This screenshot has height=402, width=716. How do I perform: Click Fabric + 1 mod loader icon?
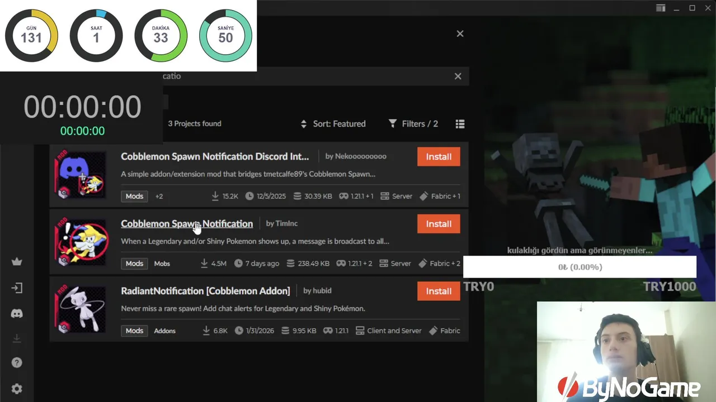(423, 196)
